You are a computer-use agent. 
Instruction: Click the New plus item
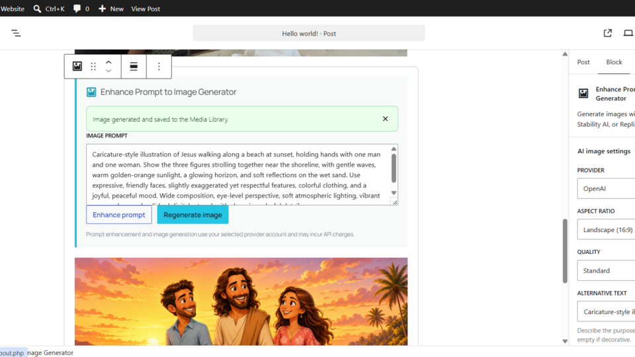[x=111, y=9]
